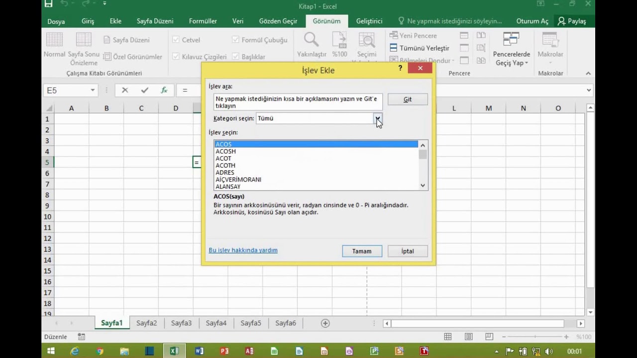Click the İşlev ara search box
The width and height of the screenshot is (637, 358).
pos(298,102)
